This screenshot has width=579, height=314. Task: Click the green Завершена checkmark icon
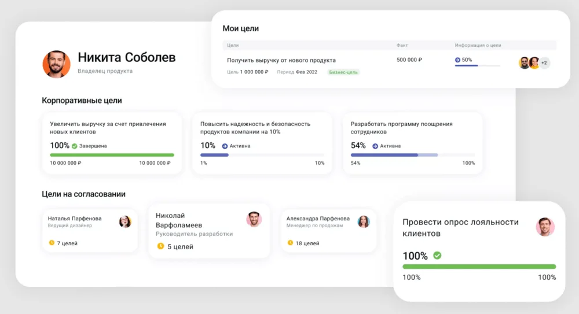(75, 146)
